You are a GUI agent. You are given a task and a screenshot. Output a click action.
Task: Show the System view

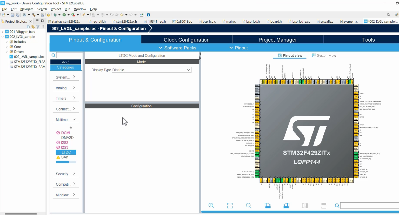click(x=324, y=55)
